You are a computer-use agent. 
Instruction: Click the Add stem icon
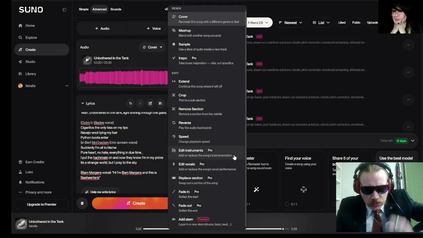[x=174, y=219]
